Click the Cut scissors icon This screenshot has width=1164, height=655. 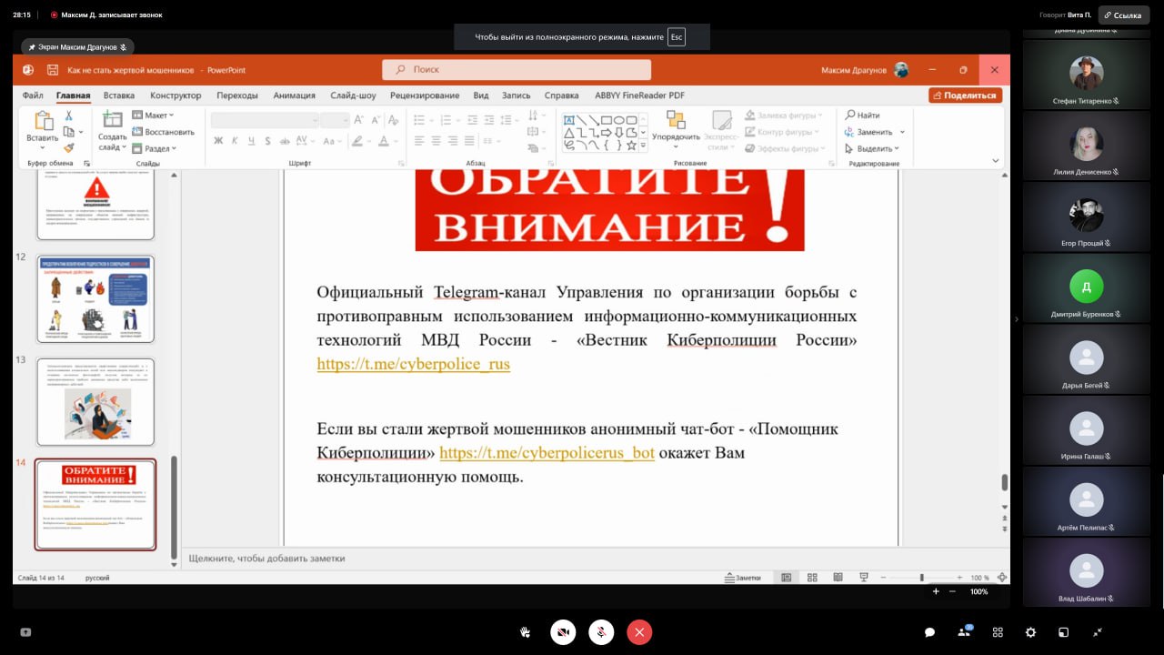(x=68, y=116)
